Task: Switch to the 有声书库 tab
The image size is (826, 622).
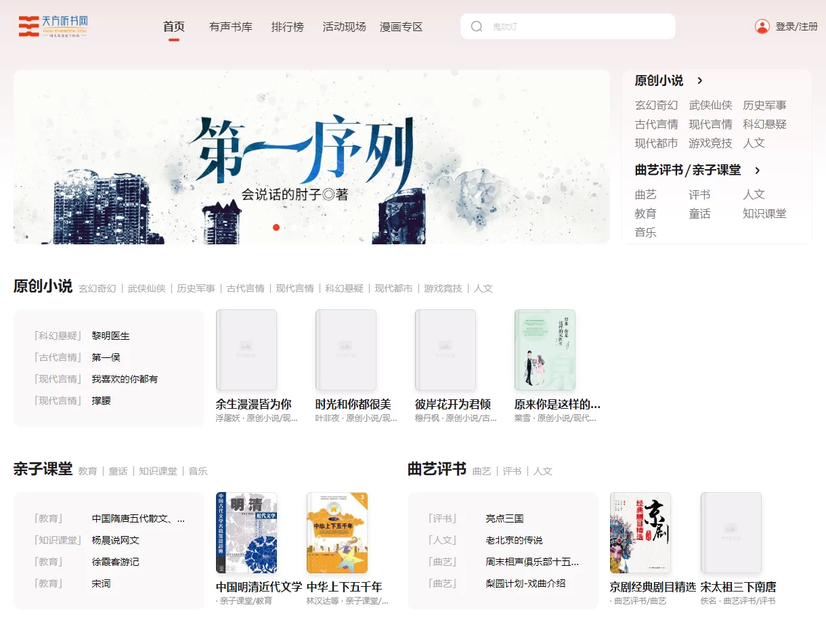Action: tap(231, 26)
